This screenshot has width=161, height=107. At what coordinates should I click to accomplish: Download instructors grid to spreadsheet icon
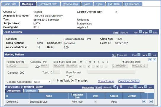[x=121, y=87]
